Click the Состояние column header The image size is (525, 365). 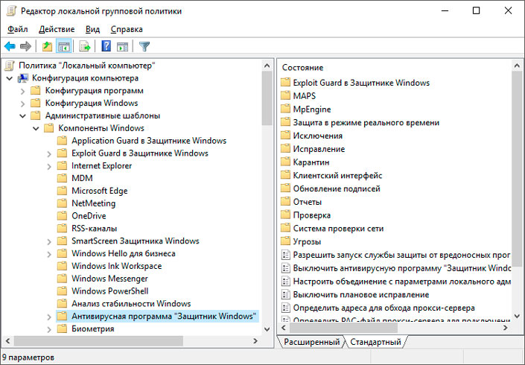tap(302, 68)
